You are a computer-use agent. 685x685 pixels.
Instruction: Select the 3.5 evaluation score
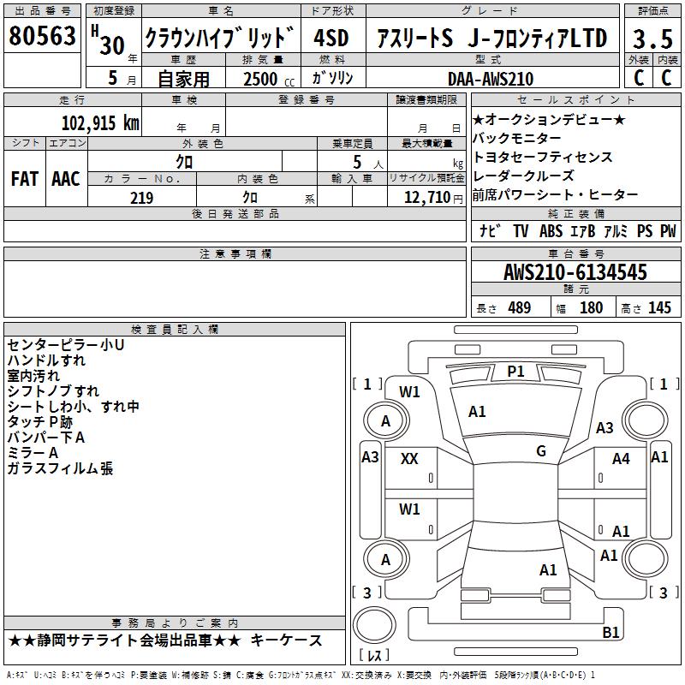[651, 38]
